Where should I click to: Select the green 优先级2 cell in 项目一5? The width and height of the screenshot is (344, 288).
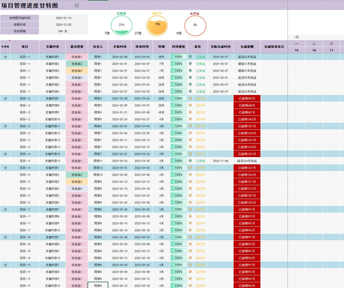click(x=77, y=175)
